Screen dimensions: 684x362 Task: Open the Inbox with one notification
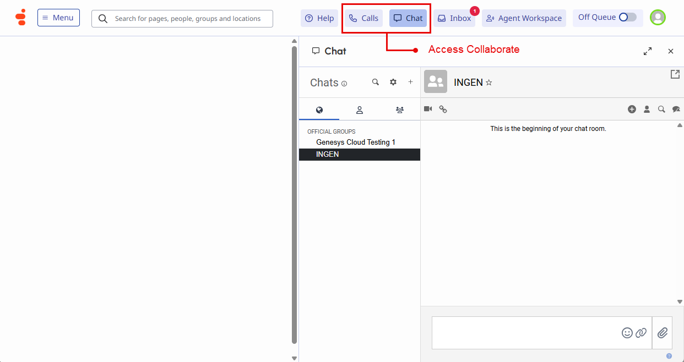tap(454, 18)
